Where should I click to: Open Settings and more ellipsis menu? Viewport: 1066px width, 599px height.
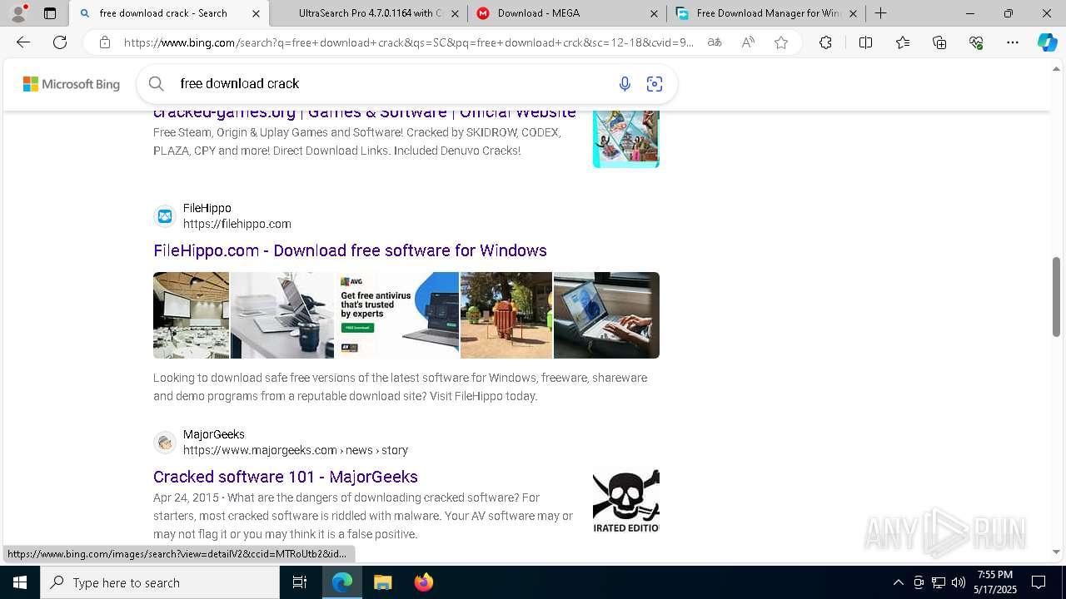pyautogui.click(x=1013, y=42)
